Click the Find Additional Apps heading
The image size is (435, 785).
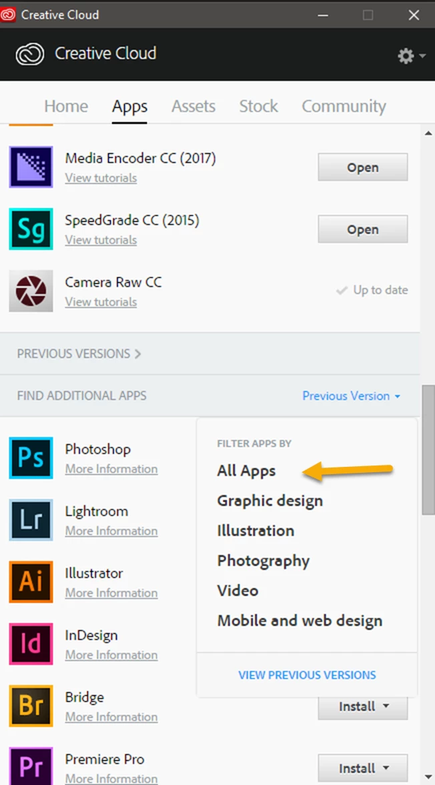pos(81,396)
